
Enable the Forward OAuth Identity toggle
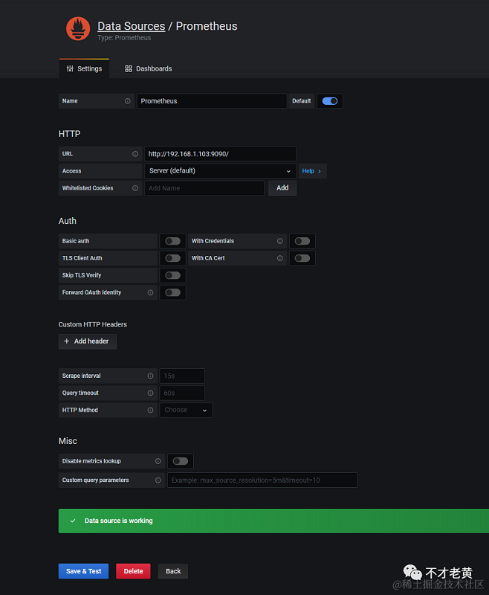coord(173,292)
